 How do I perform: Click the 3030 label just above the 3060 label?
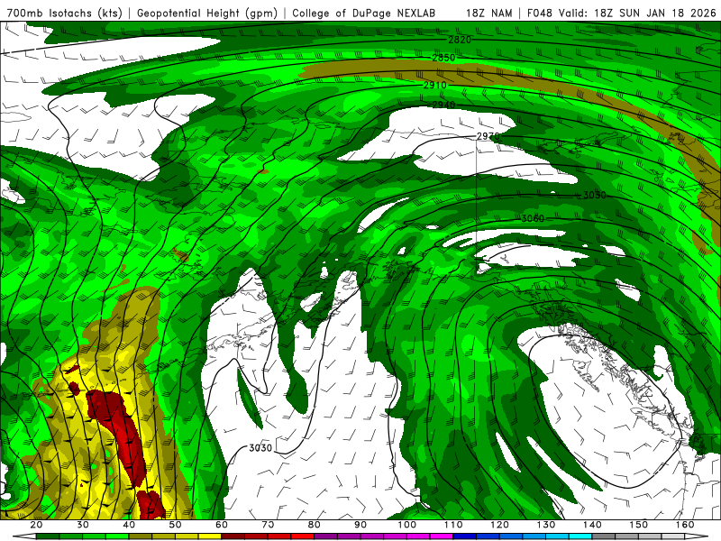coord(595,196)
